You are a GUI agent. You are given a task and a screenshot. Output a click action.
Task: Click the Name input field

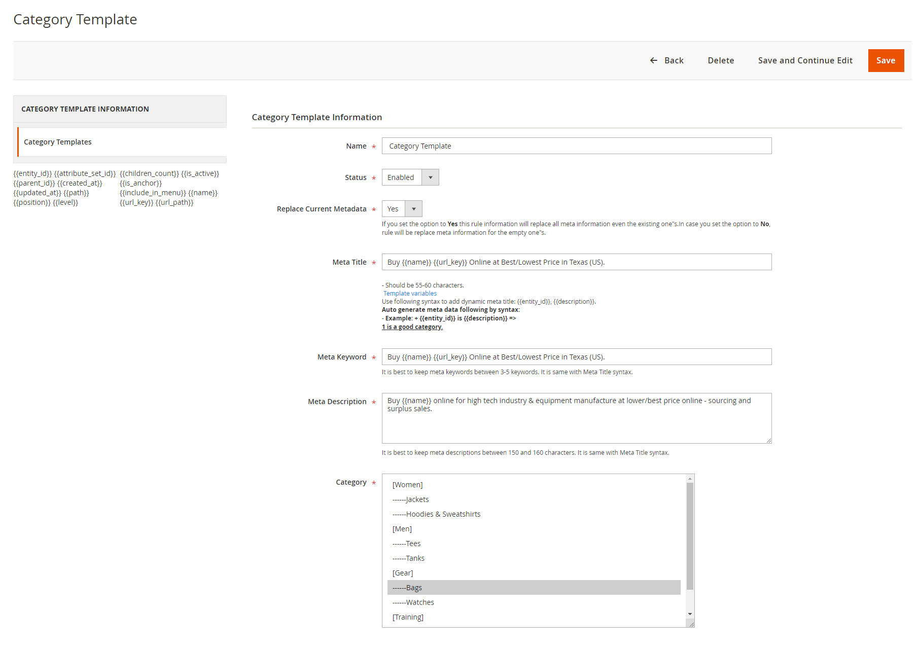tap(576, 146)
